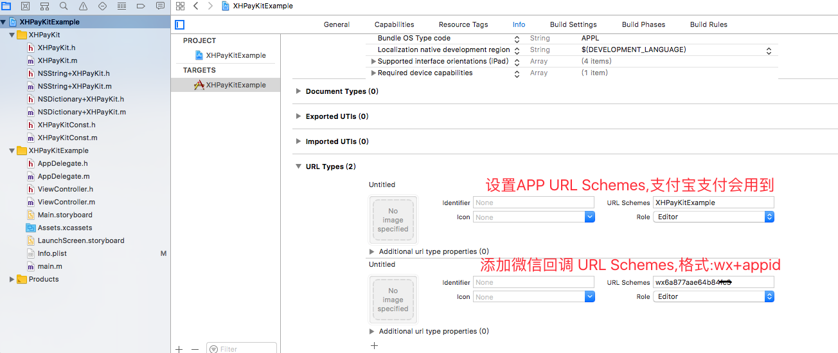
Task: Go forward in editor history
Action: [210, 6]
